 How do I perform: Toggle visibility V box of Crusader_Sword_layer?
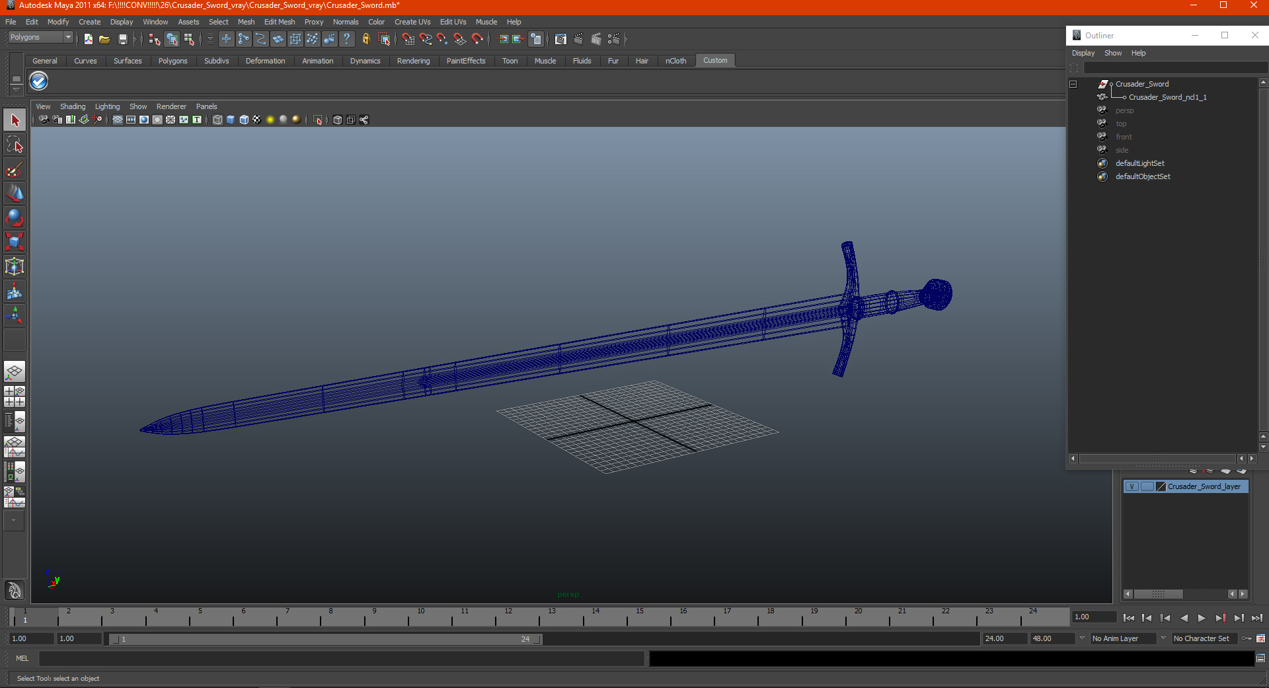pyautogui.click(x=1132, y=486)
